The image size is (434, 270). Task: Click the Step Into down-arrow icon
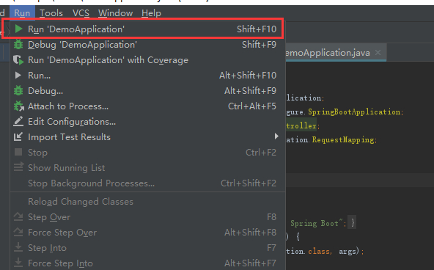18,247
